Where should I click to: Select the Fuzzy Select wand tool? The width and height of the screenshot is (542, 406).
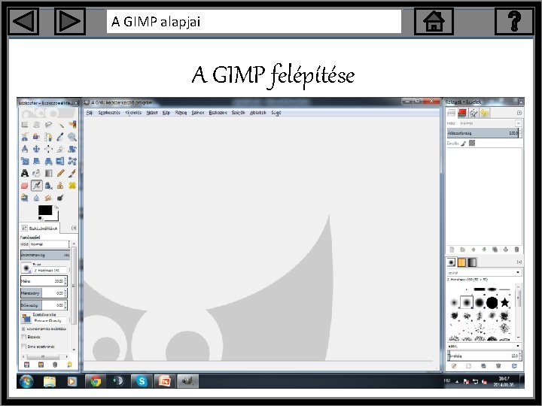pyautogui.click(x=60, y=125)
